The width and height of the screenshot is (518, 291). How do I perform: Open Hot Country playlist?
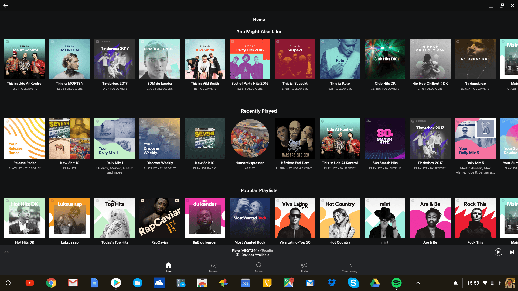pos(340,218)
